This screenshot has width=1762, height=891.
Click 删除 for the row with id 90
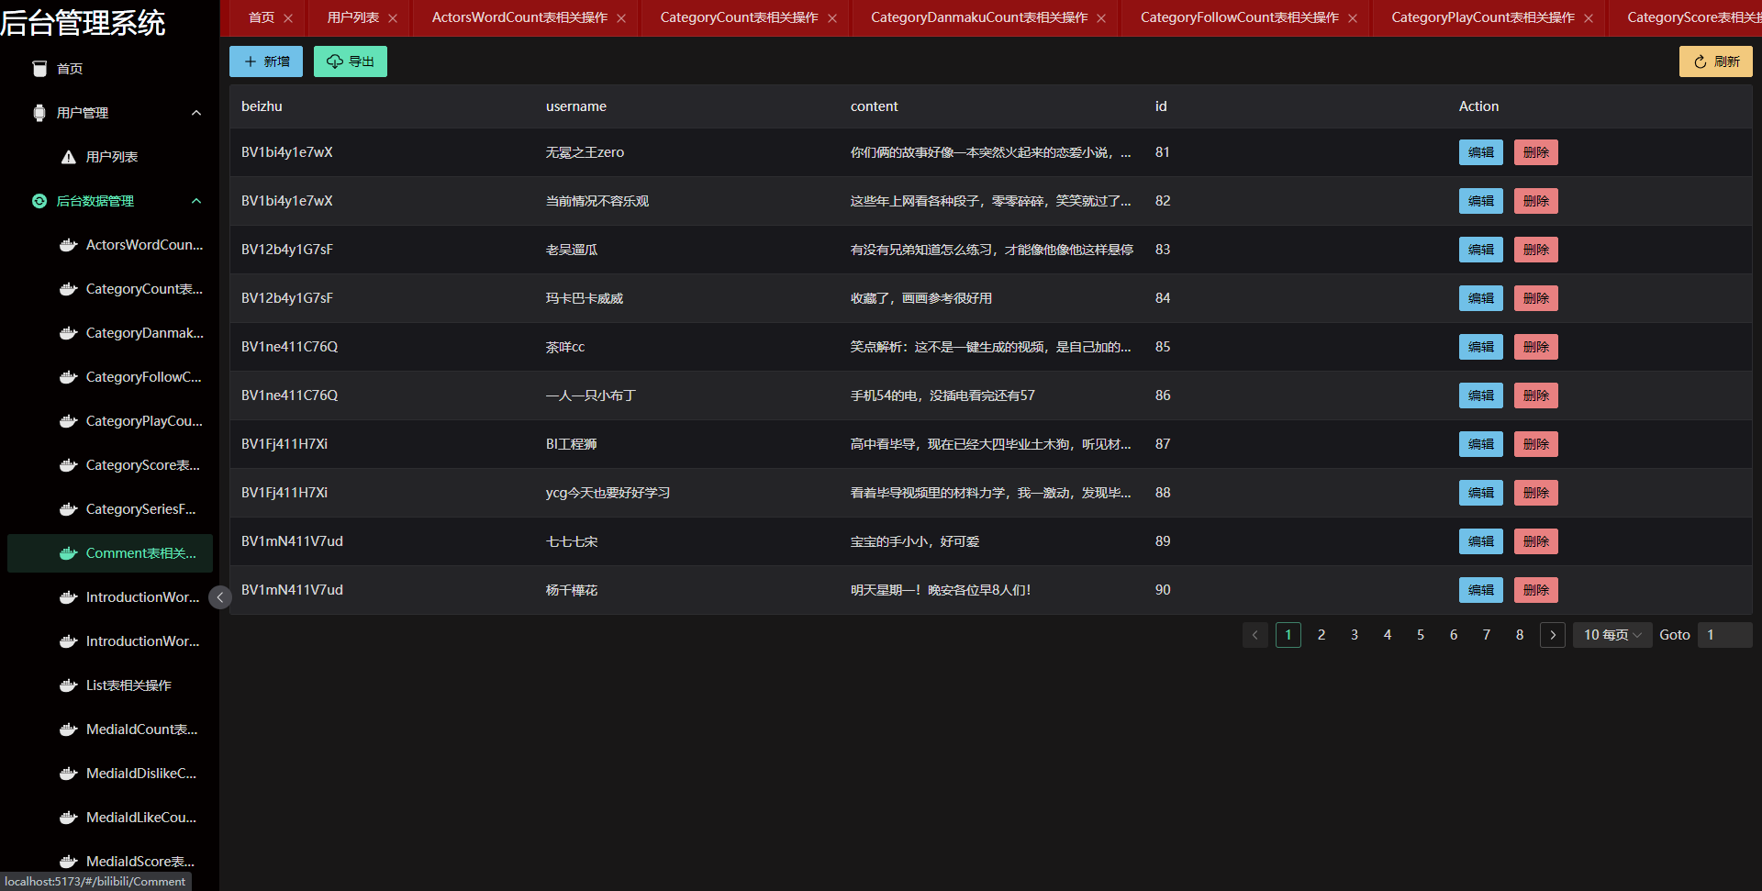pyautogui.click(x=1535, y=590)
